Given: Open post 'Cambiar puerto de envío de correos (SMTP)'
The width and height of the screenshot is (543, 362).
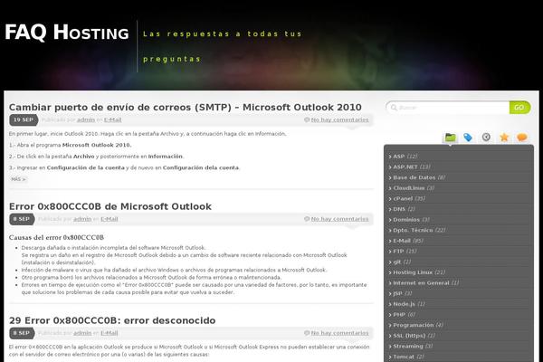Looking at the screenshot, I should coord(186,108).
